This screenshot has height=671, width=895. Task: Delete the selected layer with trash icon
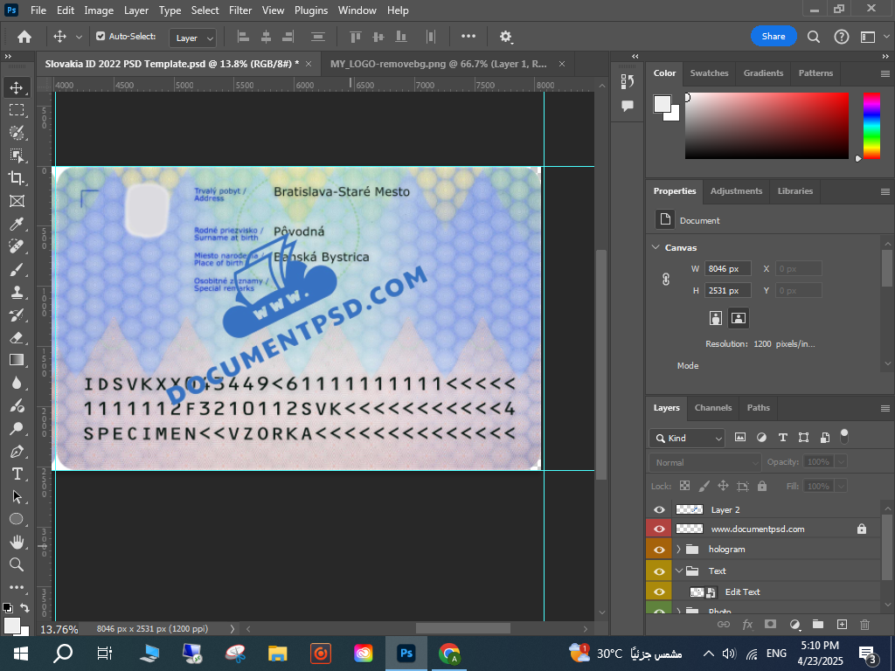pyautogui.click(x=864, y=624)
